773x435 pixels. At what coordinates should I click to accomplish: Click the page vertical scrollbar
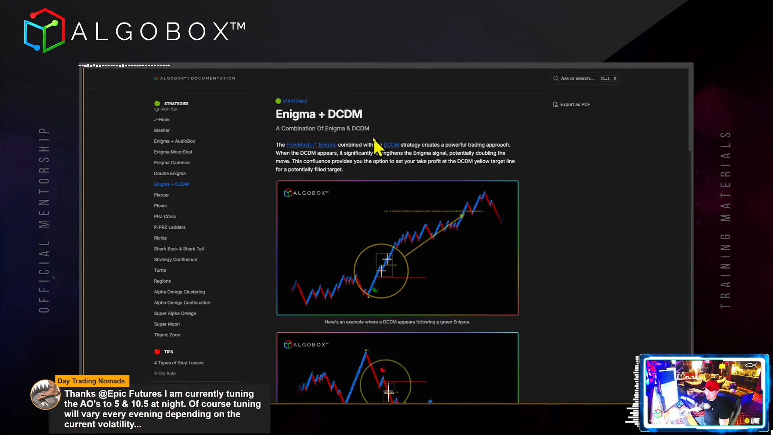tap(690, 110)
